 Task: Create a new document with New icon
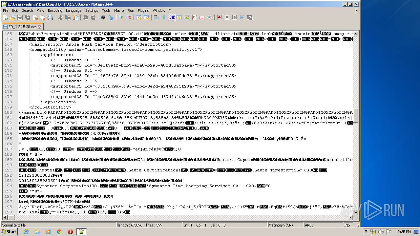tap(5, 17)
